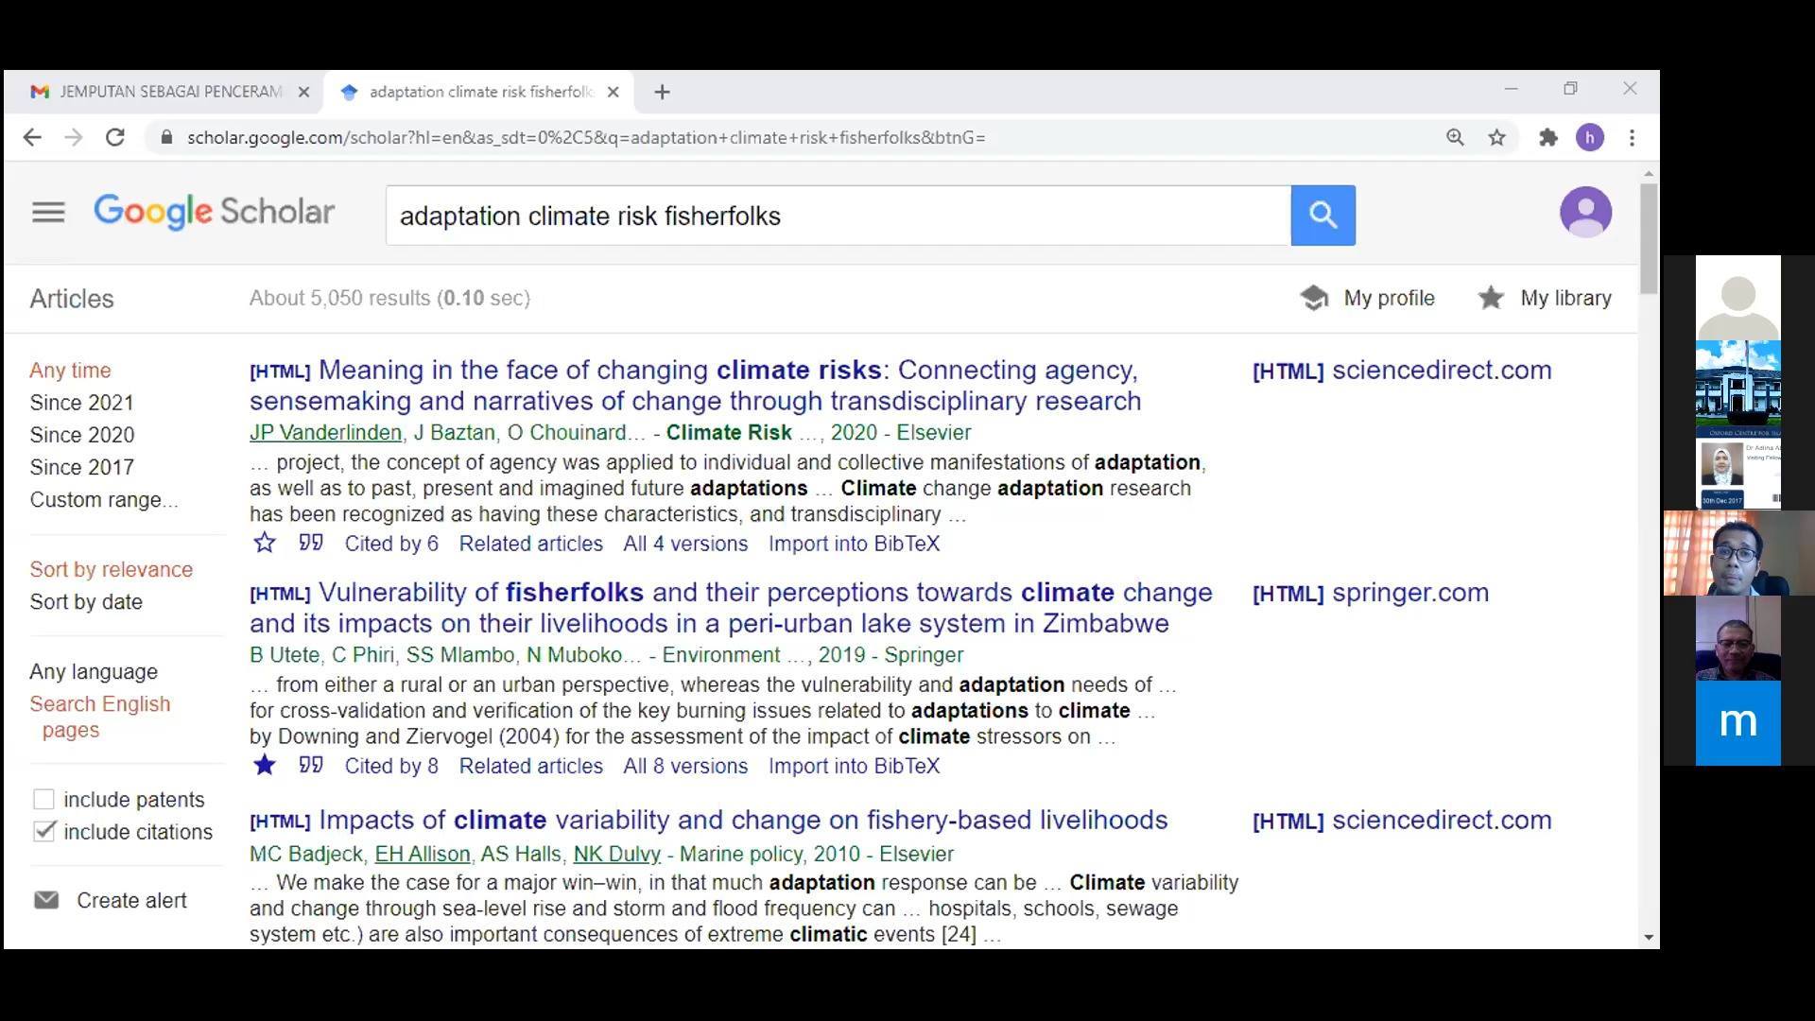The image size is (1815, 1021).
Task: Close the adaptation climate risk fisherfolks tab
Action: tap(614, 92)
